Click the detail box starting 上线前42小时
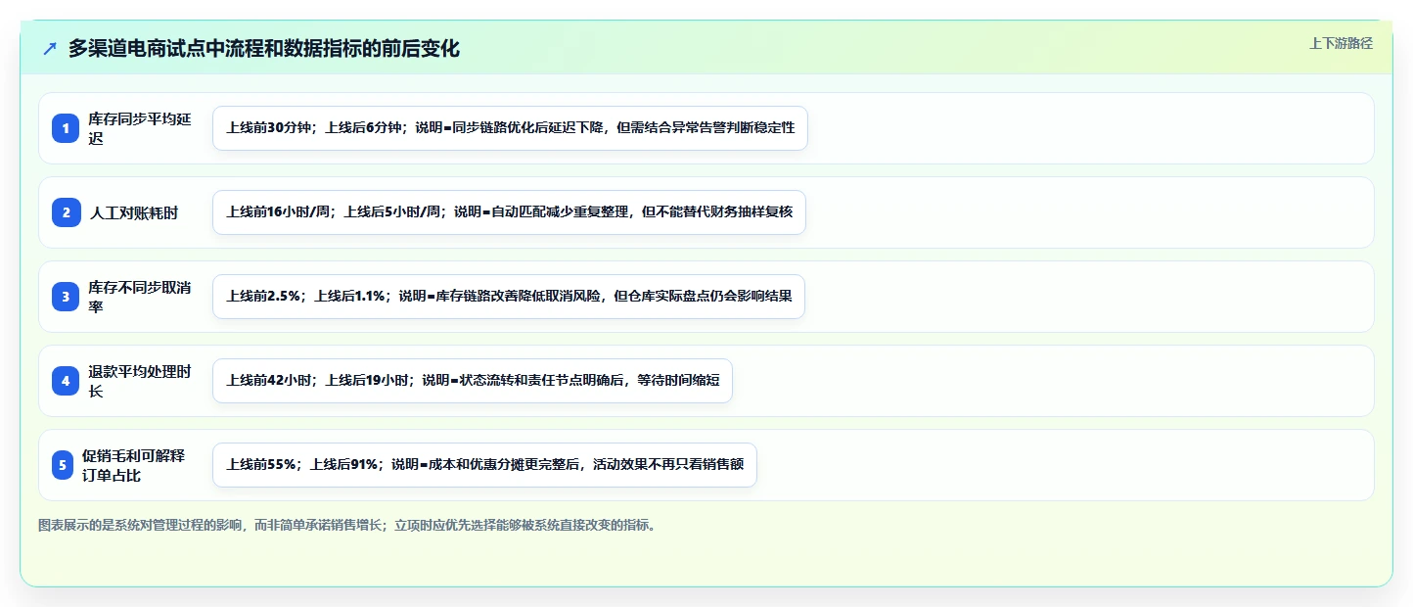 tap(472, 381)
